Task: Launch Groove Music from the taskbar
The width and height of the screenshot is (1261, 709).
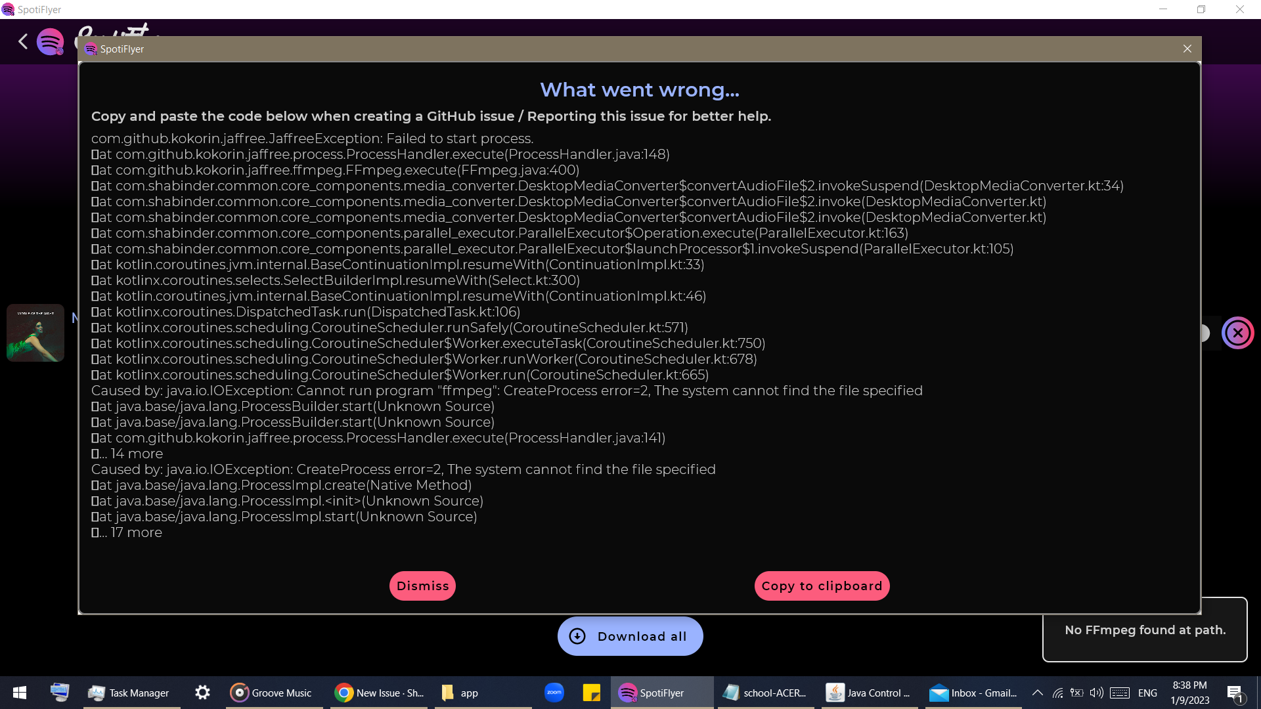Action: coord(273,693)
